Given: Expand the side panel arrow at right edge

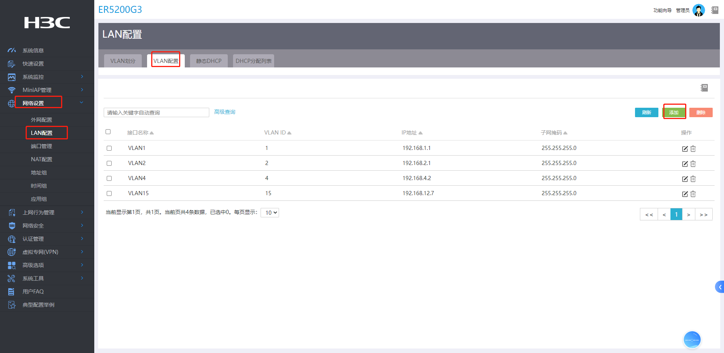Looking at the screenshot, I should [x=720, y=287].
